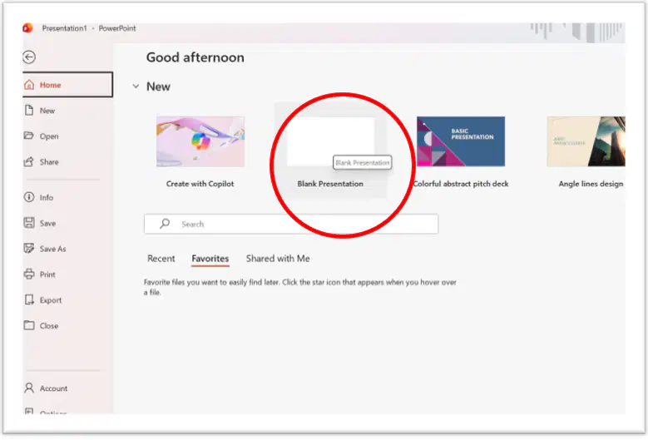Switch to the Recent tab

(x=161, y=258)
